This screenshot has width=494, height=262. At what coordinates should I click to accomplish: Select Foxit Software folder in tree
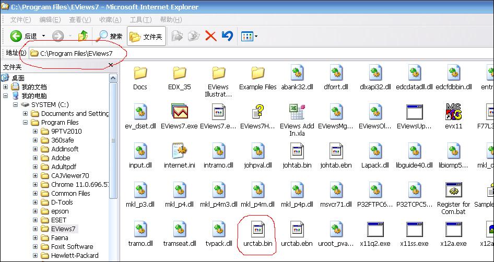click(72, 246)
